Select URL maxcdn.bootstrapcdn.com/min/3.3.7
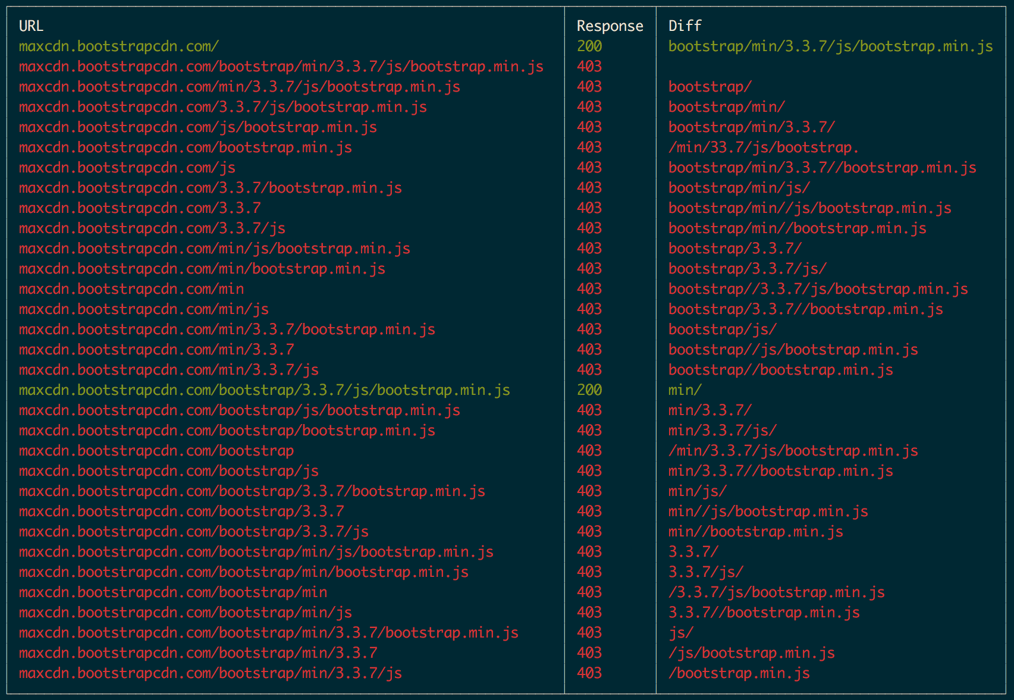This screenshot has width=1014, height=700. coord(156,350)
